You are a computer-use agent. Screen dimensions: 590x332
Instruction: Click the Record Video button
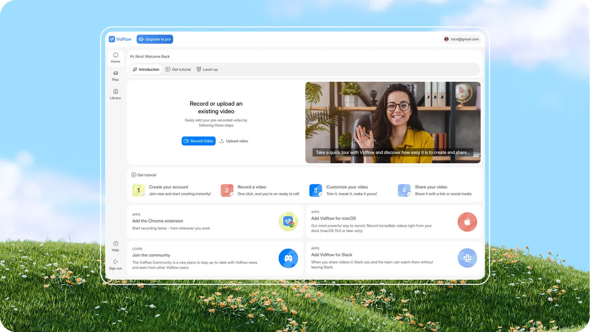(199, 141)
